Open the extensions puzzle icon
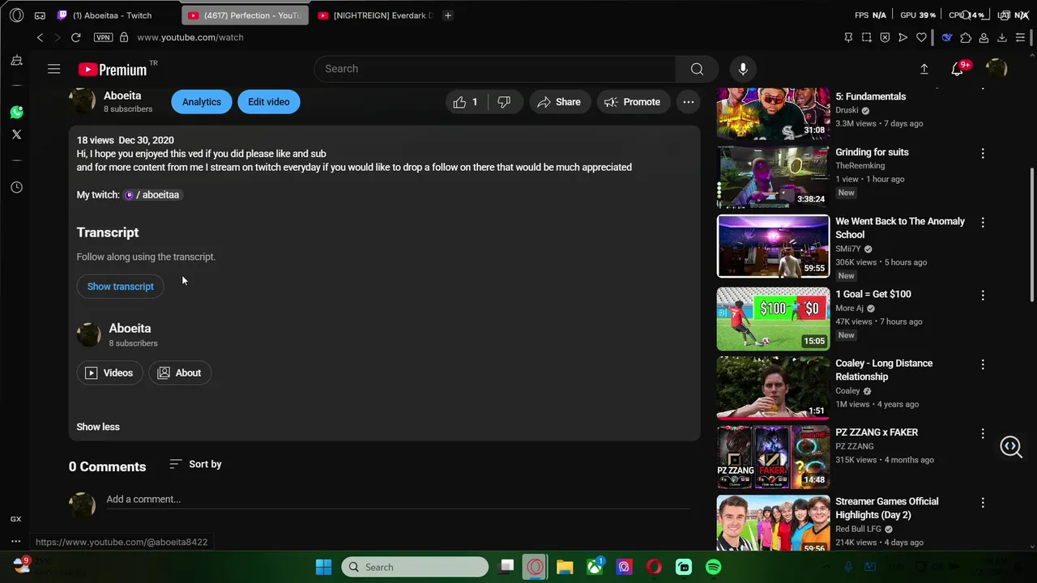Screen dimensions: 1037x583 coord(966,37)
